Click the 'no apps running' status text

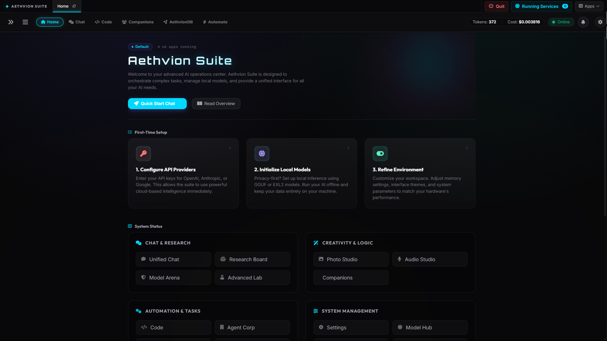(x=179, y=47)
